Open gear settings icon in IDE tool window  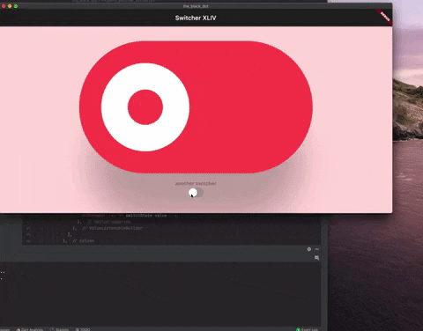309,249
